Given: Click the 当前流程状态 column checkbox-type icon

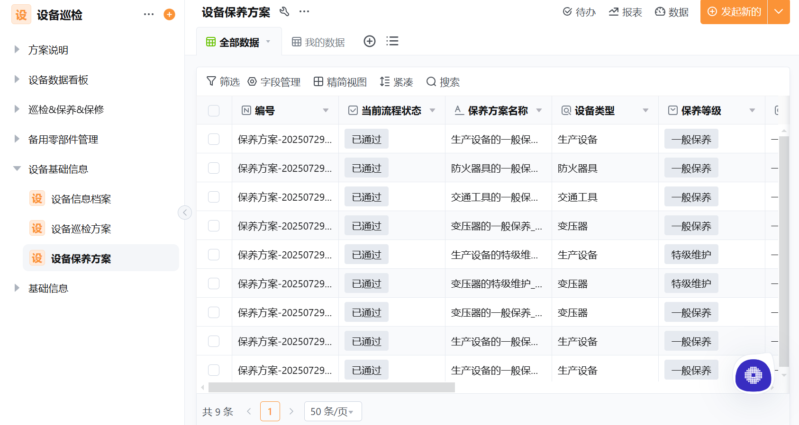Looking at the screenshot, I should pos(353,110).
